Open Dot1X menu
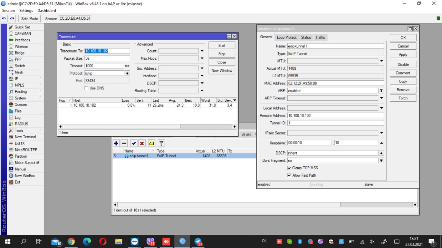 20,143
